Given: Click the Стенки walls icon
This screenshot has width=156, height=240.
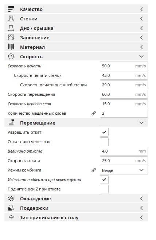Looking at the screenshot, I should (x=11, y=19).
